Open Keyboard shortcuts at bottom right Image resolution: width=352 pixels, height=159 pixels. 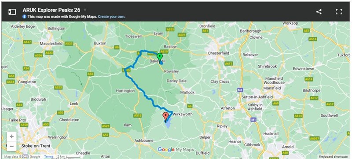pos(334,156)
